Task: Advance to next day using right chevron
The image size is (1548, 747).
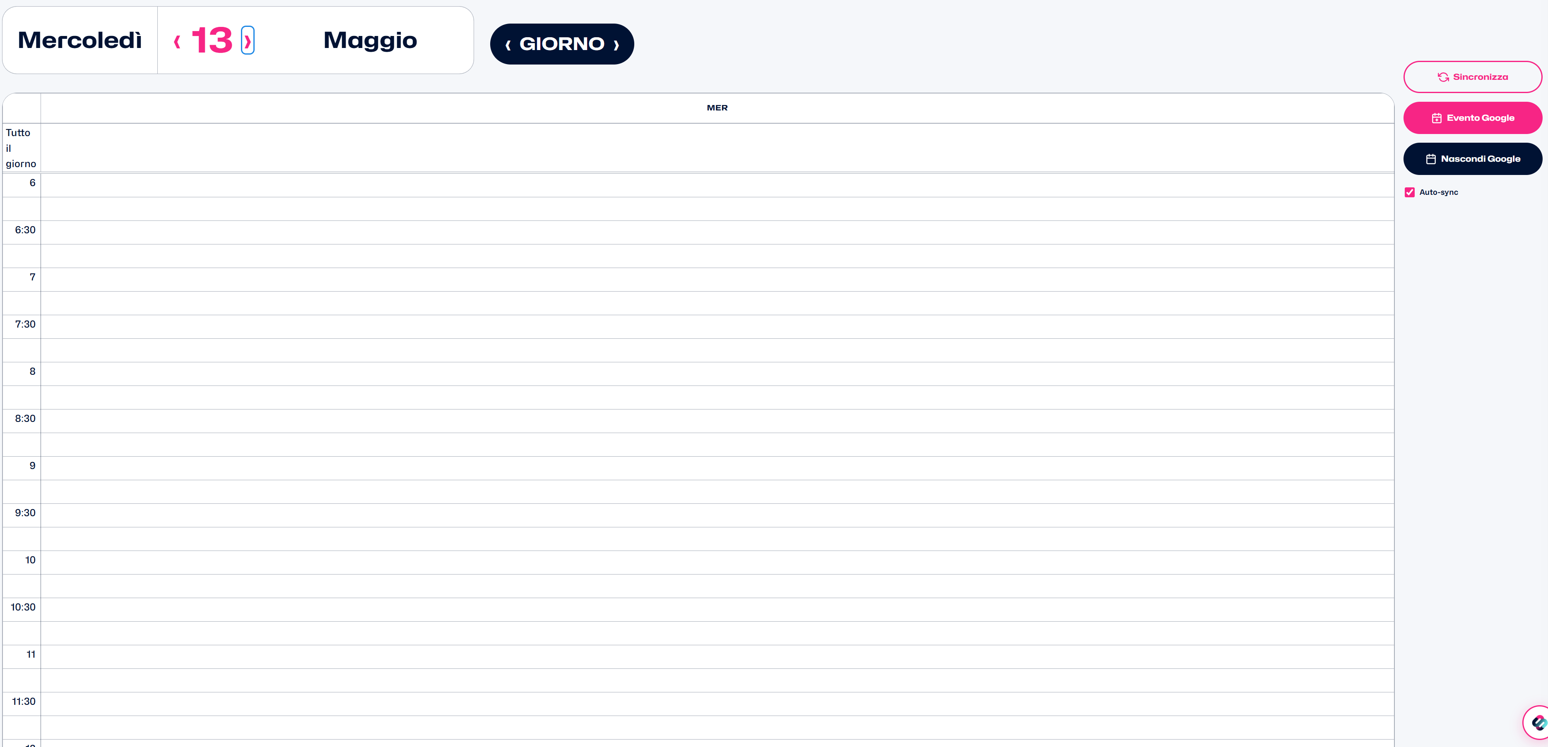Action: tap(248, 41)
